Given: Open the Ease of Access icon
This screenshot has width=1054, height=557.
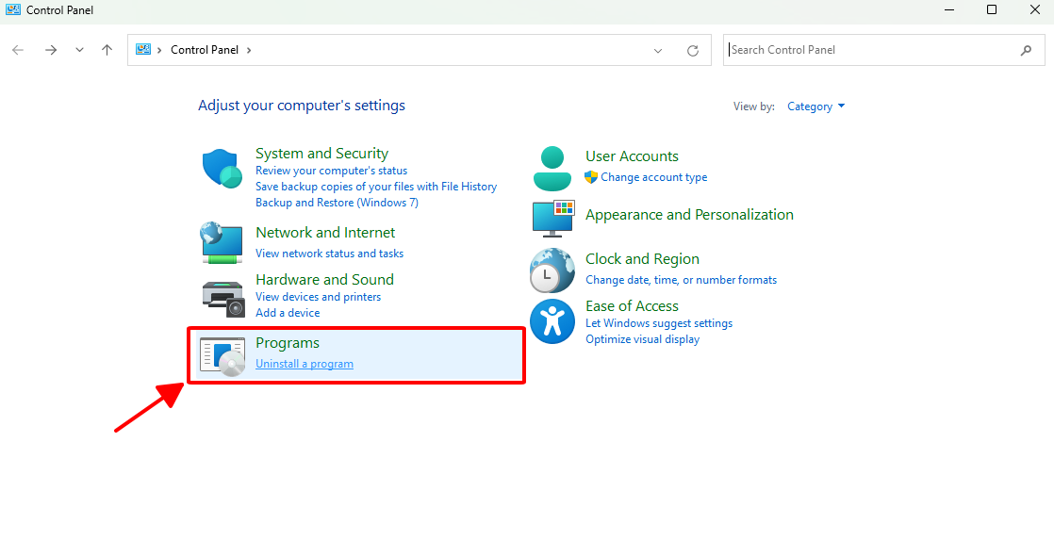Looking at the screenshot, I should (x=552, y=321).
